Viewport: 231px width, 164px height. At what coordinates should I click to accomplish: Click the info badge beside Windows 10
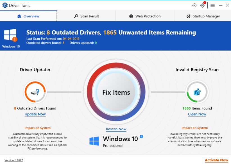141,136
